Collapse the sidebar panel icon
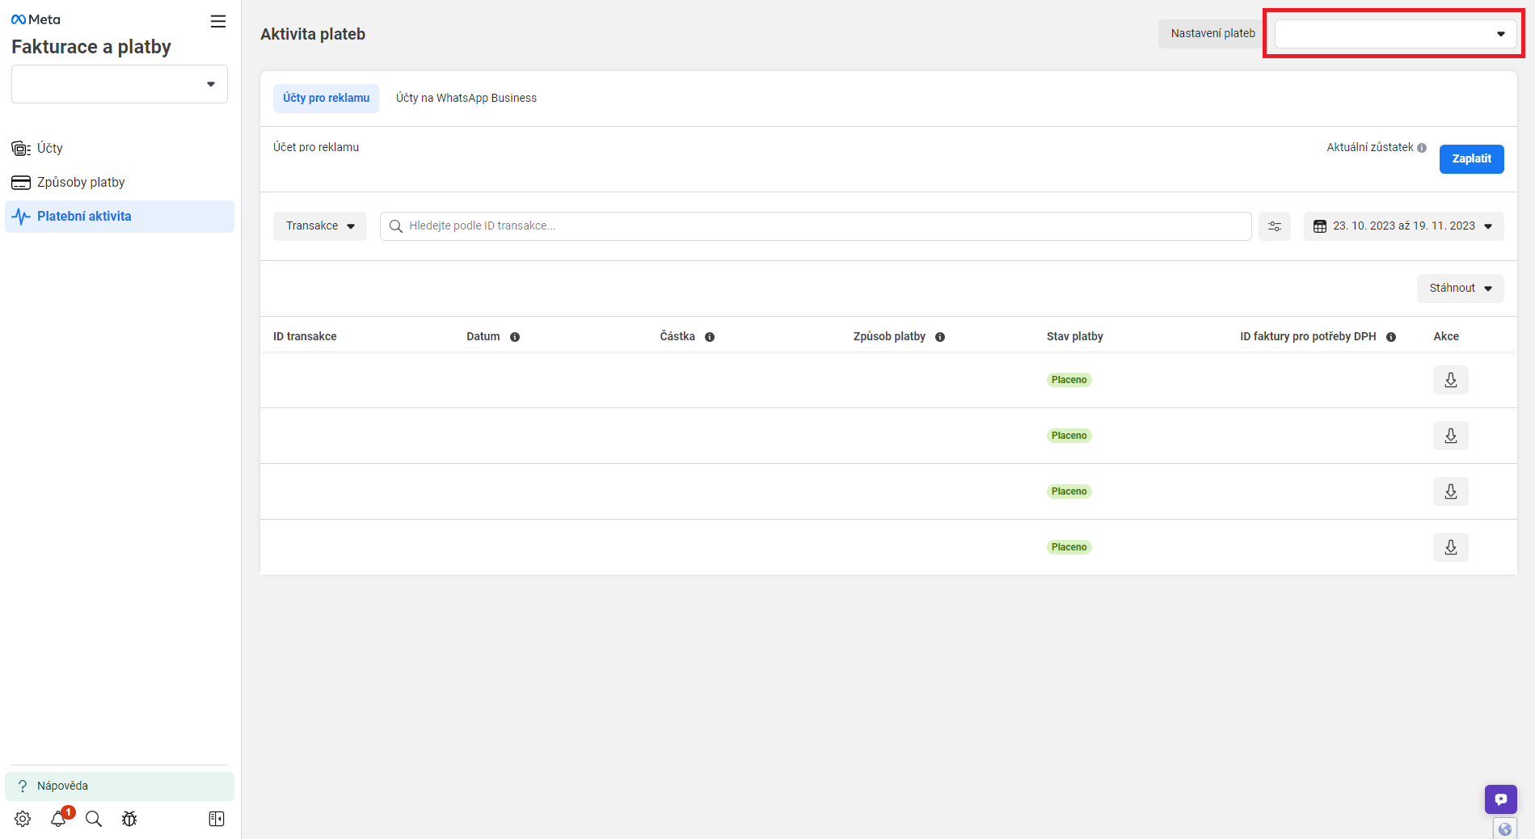Image resolution: width=1535 pixels, height=839 pixels. pos(217,819)
